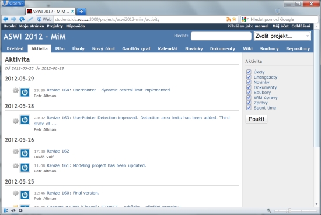The width and height of the screenshot is (321, 215).
Task: Open the RSS feed icon in address bar
Action: click(x=228, y=19)
